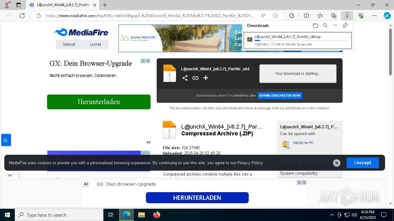Click the taskbar search box
The width and height of the screenshot is (394, 221).
pyautogui.click(x=59, y=215)
